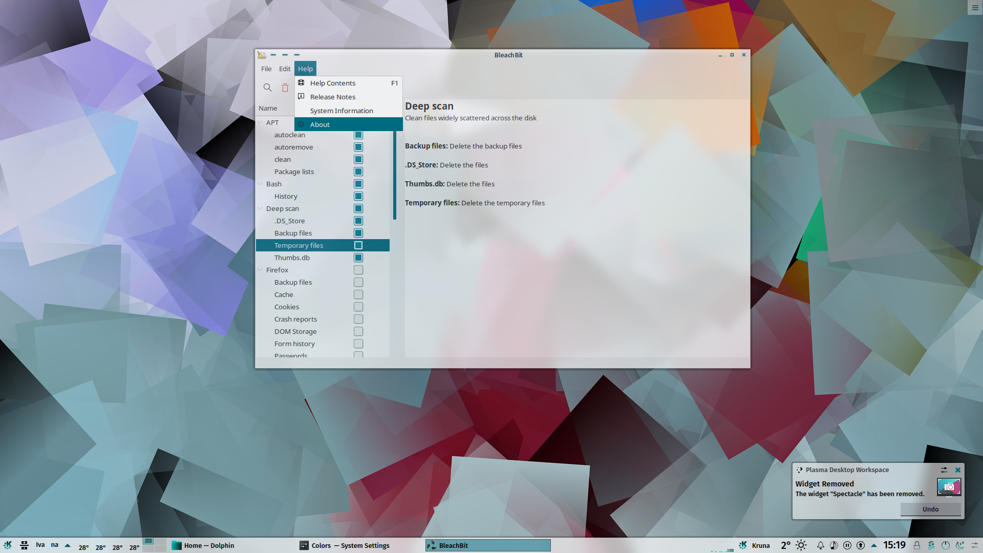This screenshot has width=983, height=553.
Task: Toggle the .DS_Store checkbox
Action: (358, 221)
